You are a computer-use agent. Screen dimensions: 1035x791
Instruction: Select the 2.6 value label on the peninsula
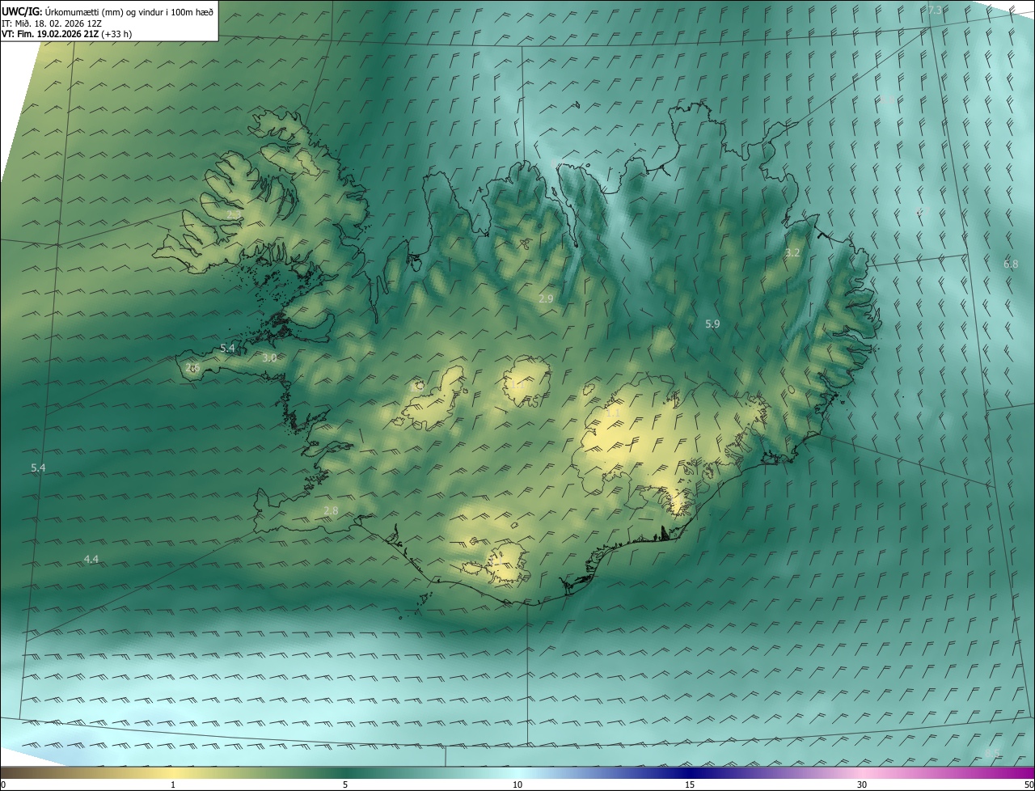[x=192, y=367]
